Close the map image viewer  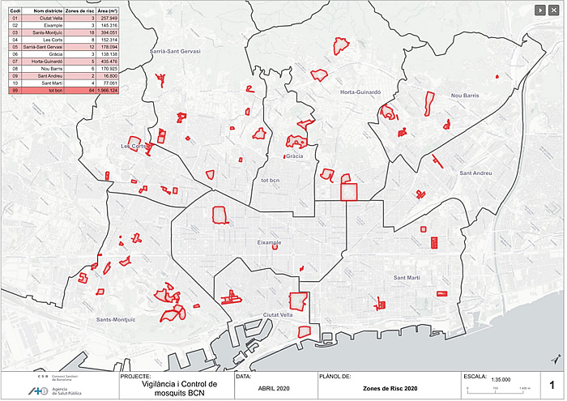[x=554, y=10]
